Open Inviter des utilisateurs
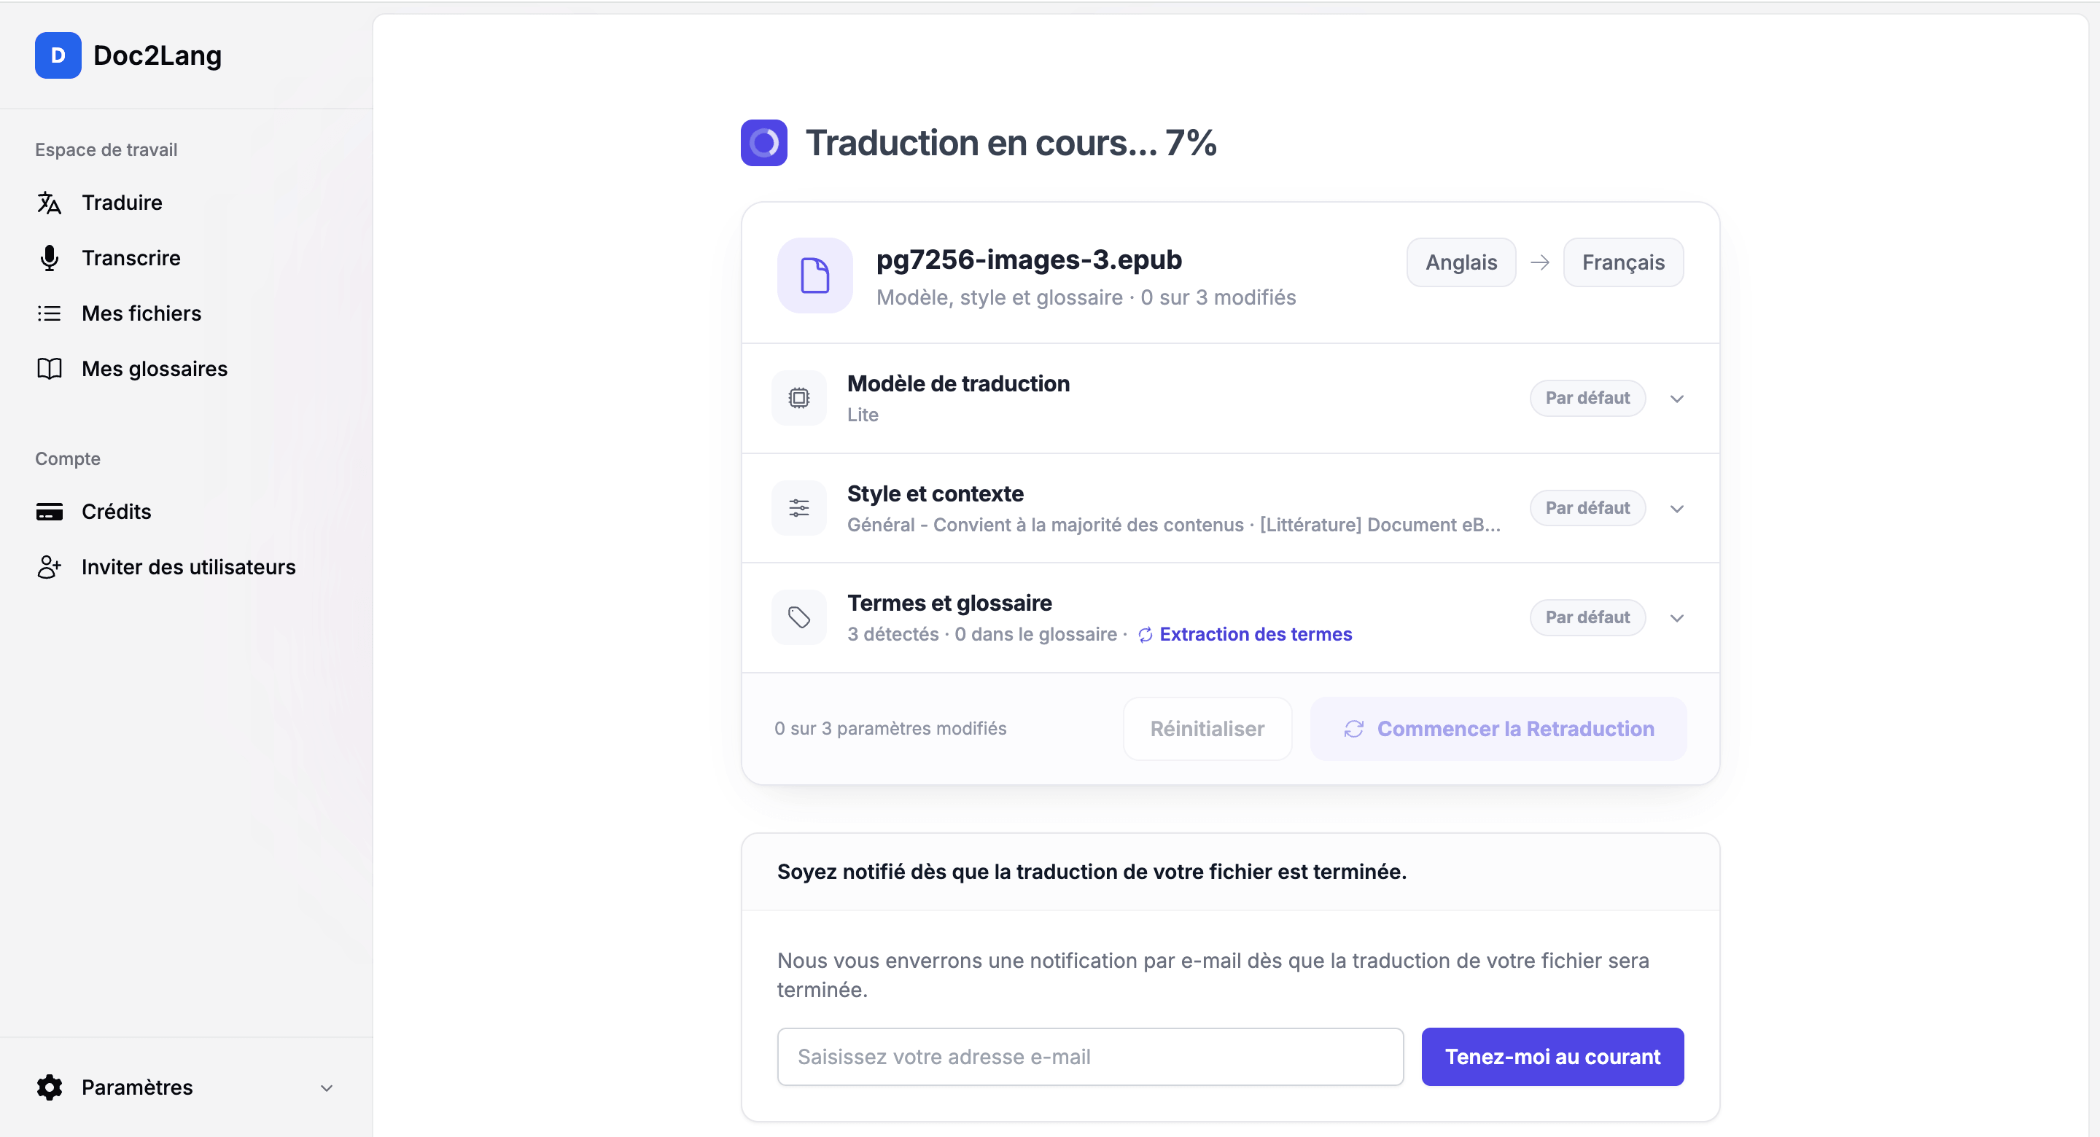This screenshot has width=2100, height=1137. [x=188, y=567]
